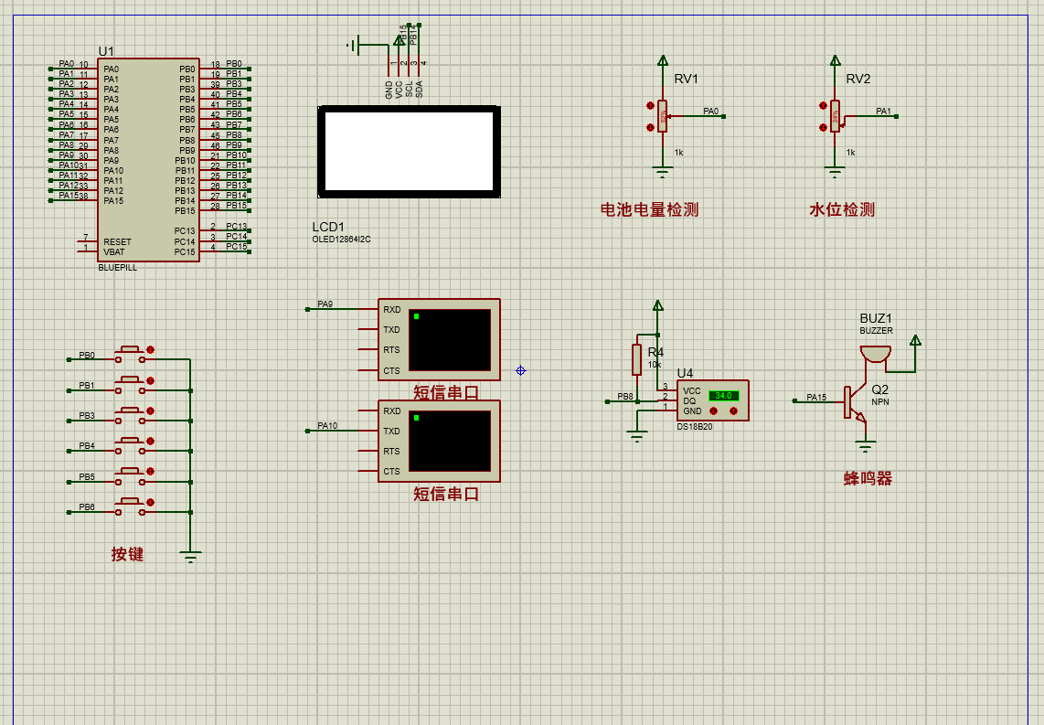The width and height of the screenshot is (1044, 725).
Task: Click the ground symbol below the push buttons
Action: (190, 557)
